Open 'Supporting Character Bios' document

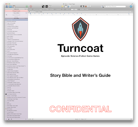pyautogui.click(x=13, y=73)
